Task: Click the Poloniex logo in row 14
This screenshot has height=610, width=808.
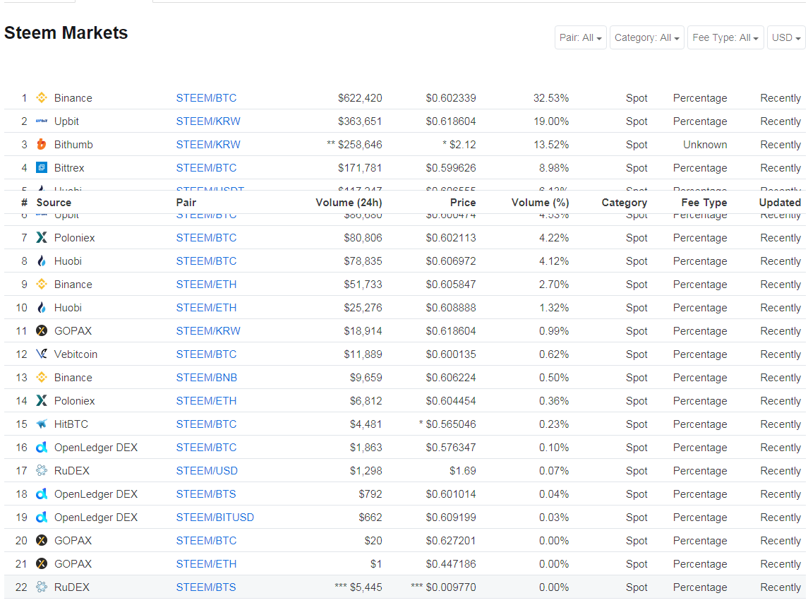Action: coord(42,400)
